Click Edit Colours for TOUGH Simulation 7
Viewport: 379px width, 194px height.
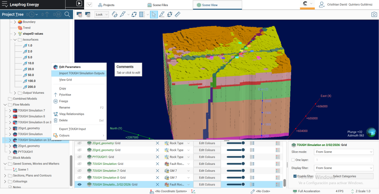[x=207, y=171]
